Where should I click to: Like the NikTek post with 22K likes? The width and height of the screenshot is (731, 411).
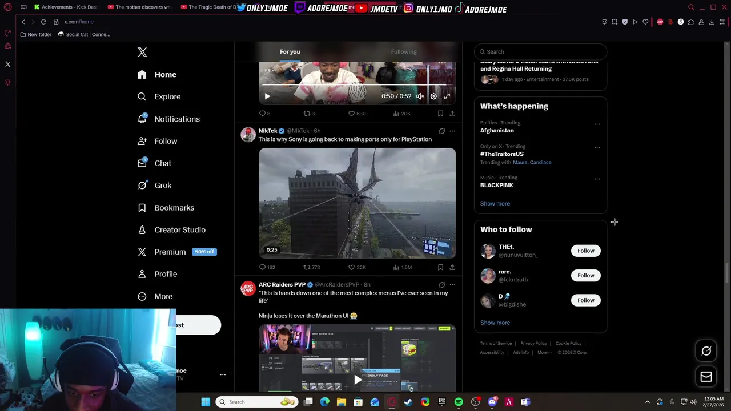pyautogui.click(x=357, y=267)
